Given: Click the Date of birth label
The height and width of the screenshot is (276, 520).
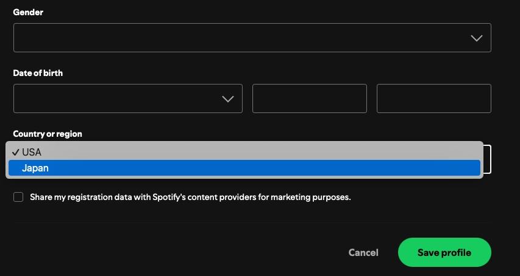Looking at the screenshot, I should 38,73.
